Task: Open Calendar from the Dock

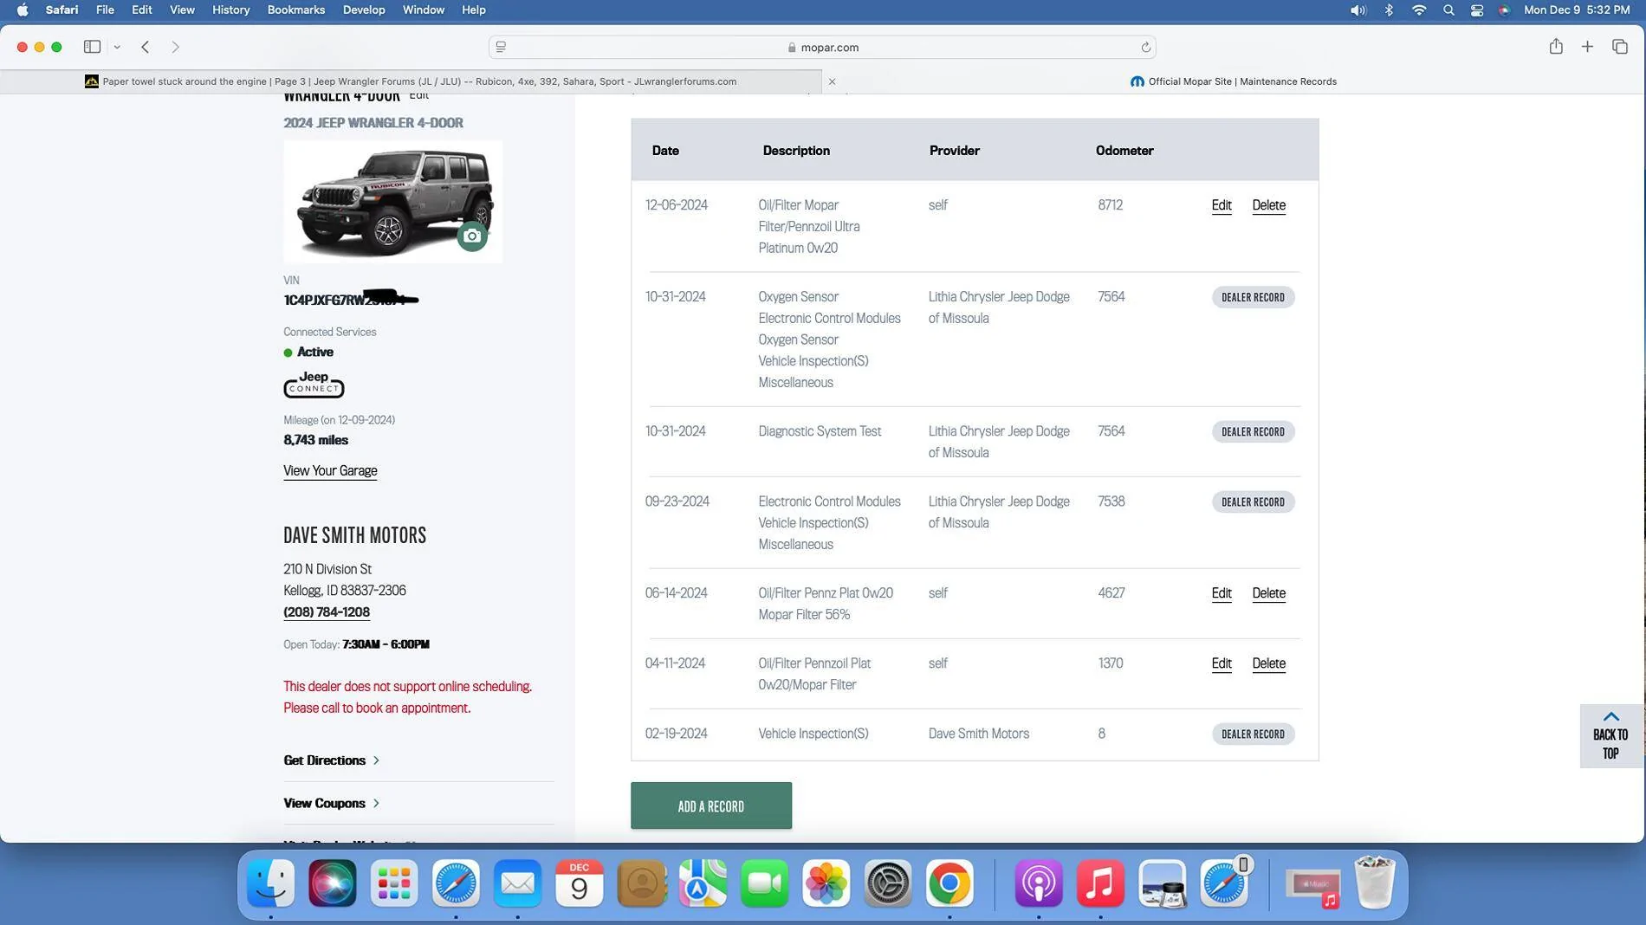Action: 580,883
